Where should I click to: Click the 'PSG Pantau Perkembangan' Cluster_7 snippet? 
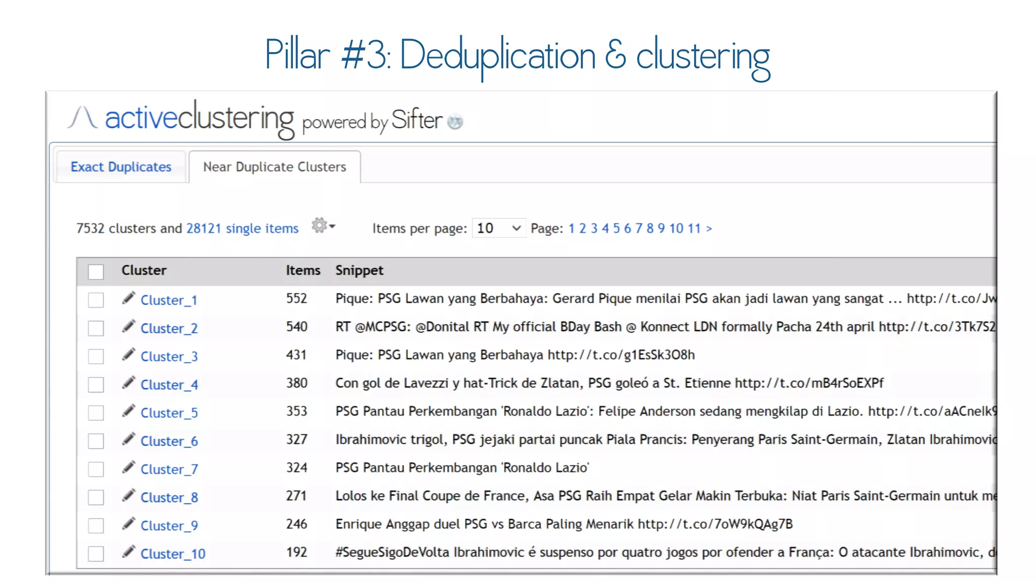coord(462,468)
